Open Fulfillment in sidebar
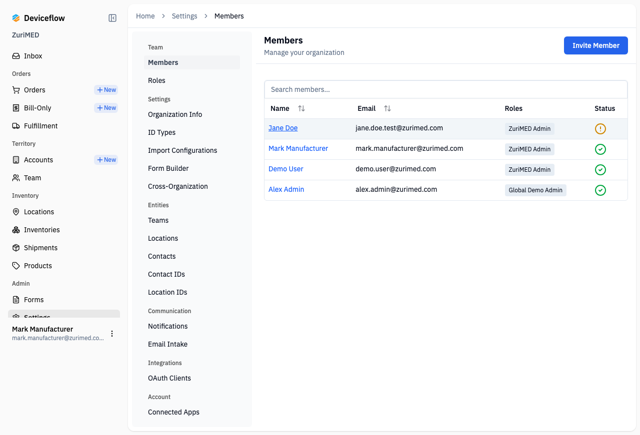The image size is (640, 435). click(64, 126)
